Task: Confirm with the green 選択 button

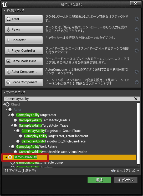Action: pos(99,180)
